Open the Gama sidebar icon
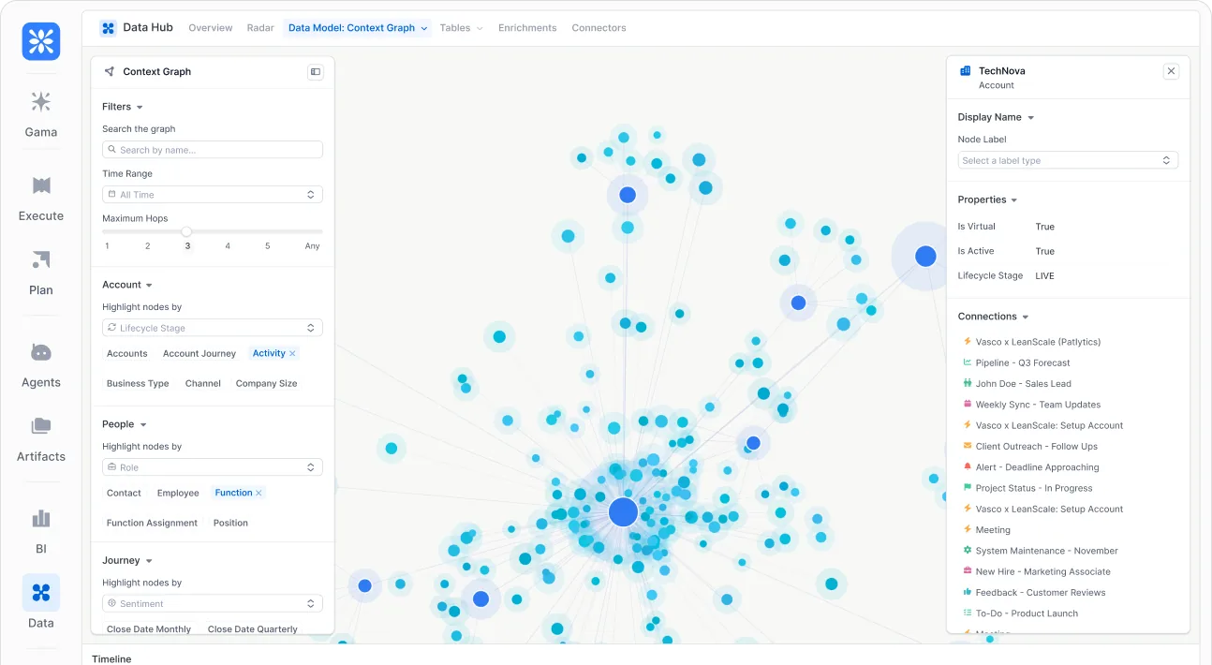 pyautogui.click(x=41, y=102)
